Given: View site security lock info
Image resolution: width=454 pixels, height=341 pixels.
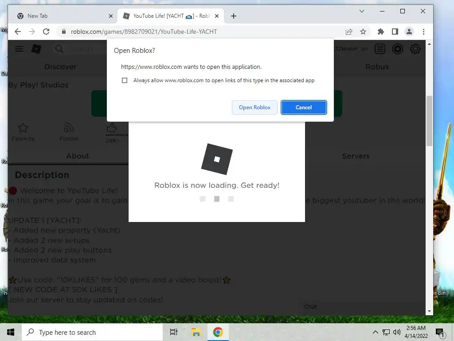Looking at the screenshot, I should coord(64,32).
